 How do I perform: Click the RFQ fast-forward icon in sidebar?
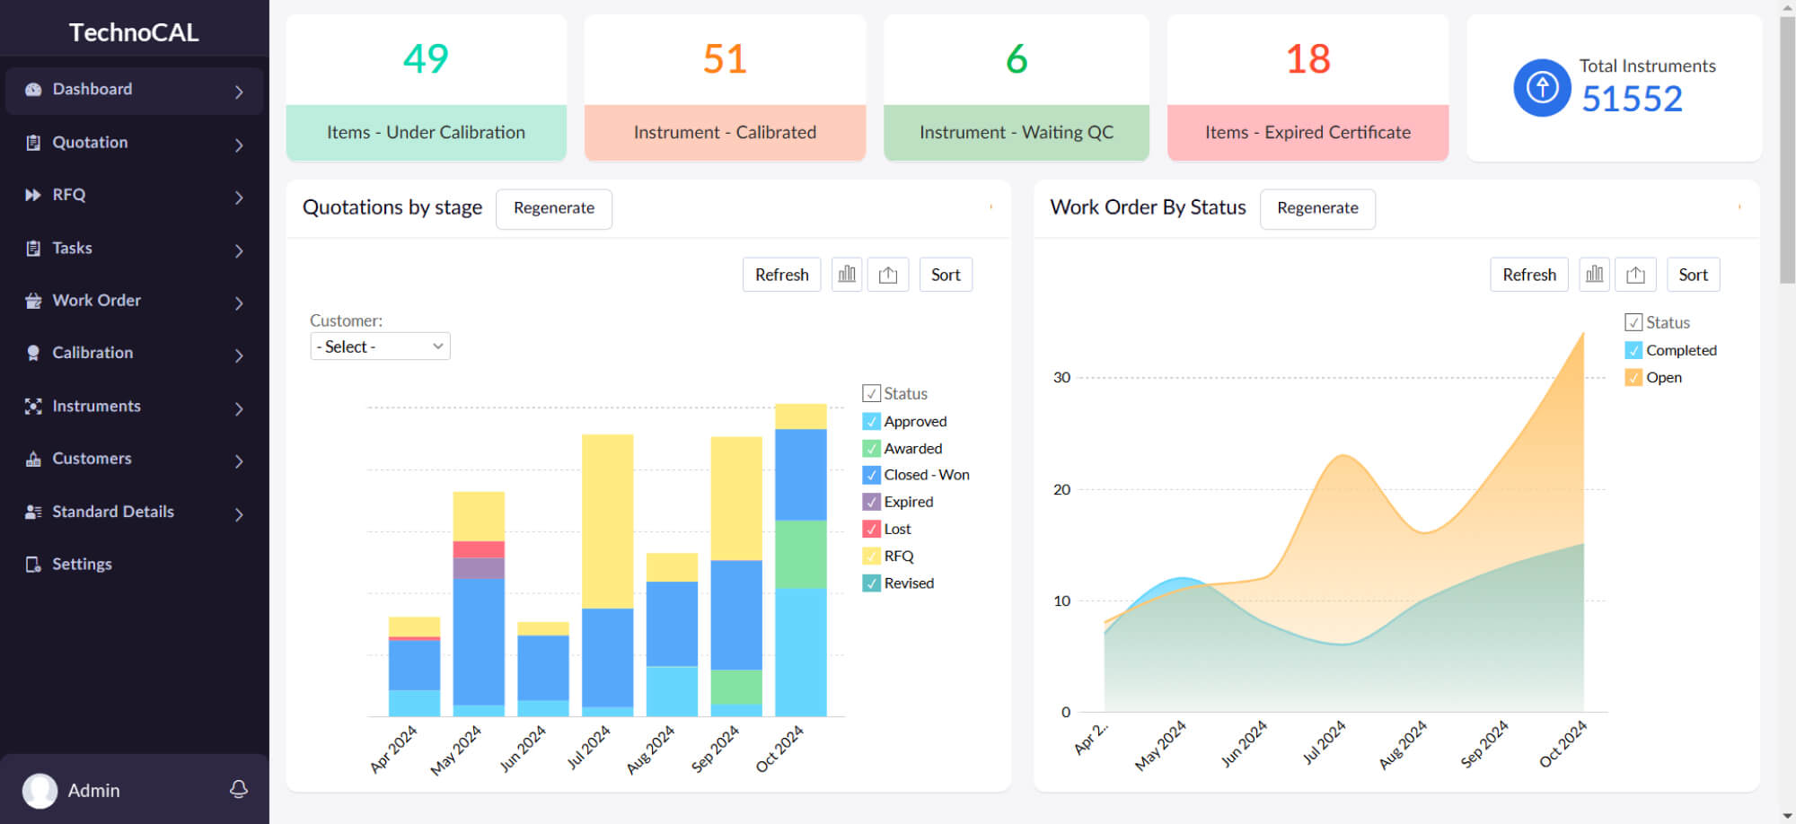(x=33, y=195)
